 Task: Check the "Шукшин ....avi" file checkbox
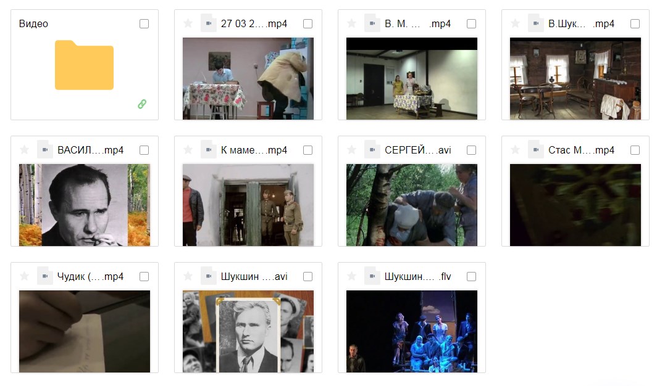coord(308,276)
